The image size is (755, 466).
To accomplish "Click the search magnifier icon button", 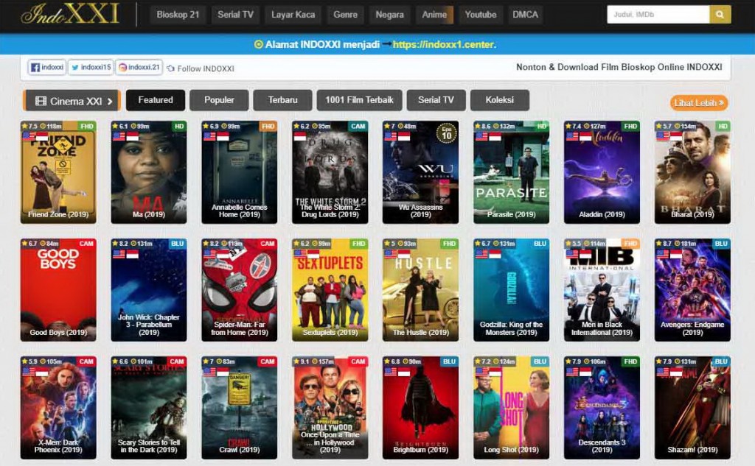I will (x=720, y=15).
